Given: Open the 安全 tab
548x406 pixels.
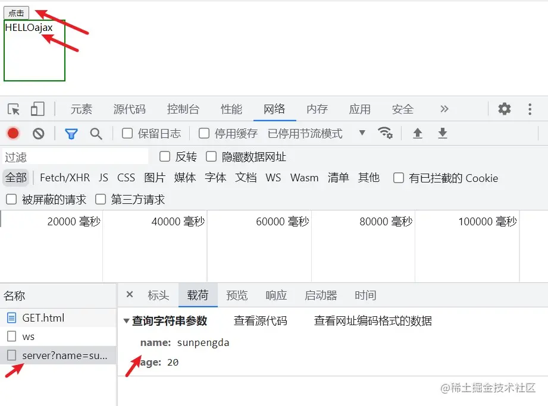Looking at the screenshot, I should pyautogui.click(x=403, y=109).
